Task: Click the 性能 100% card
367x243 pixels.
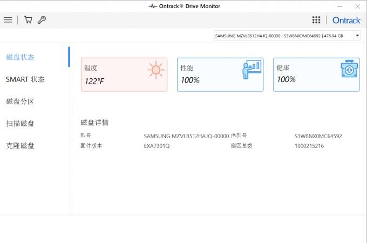Action: click(x=220, y=75)
